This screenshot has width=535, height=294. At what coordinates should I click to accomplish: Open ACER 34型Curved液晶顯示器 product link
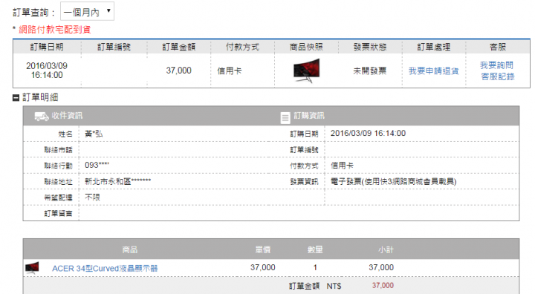pyautogui.click(x=105, y=269)
